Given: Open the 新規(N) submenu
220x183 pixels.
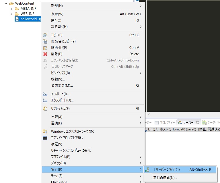Looking at the screenshot, I should pyautogui.click(x=93, y=6).
